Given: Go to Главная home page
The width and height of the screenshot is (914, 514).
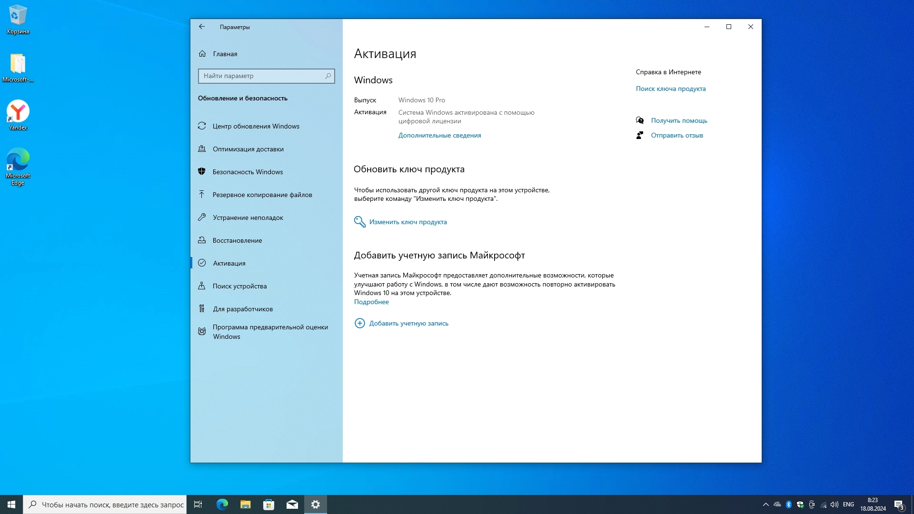Looking at the screenshot, I should [x=225, y=54].
